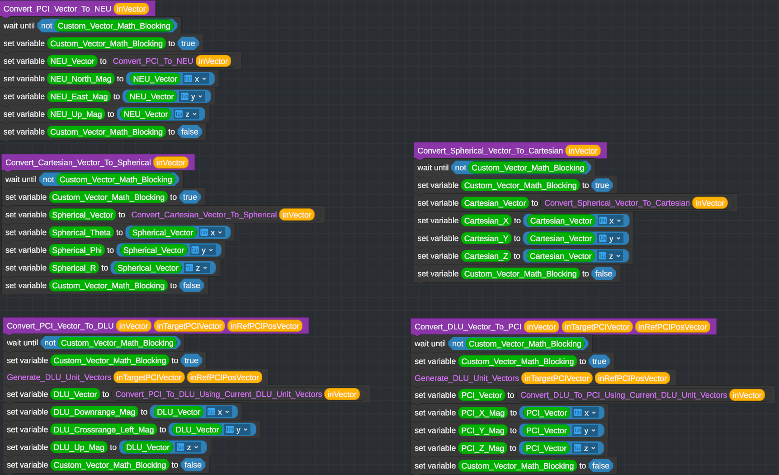Expand the x selector in the PCI_X_Mag row
Screen dimensions: 779x475
click(586, 413)
